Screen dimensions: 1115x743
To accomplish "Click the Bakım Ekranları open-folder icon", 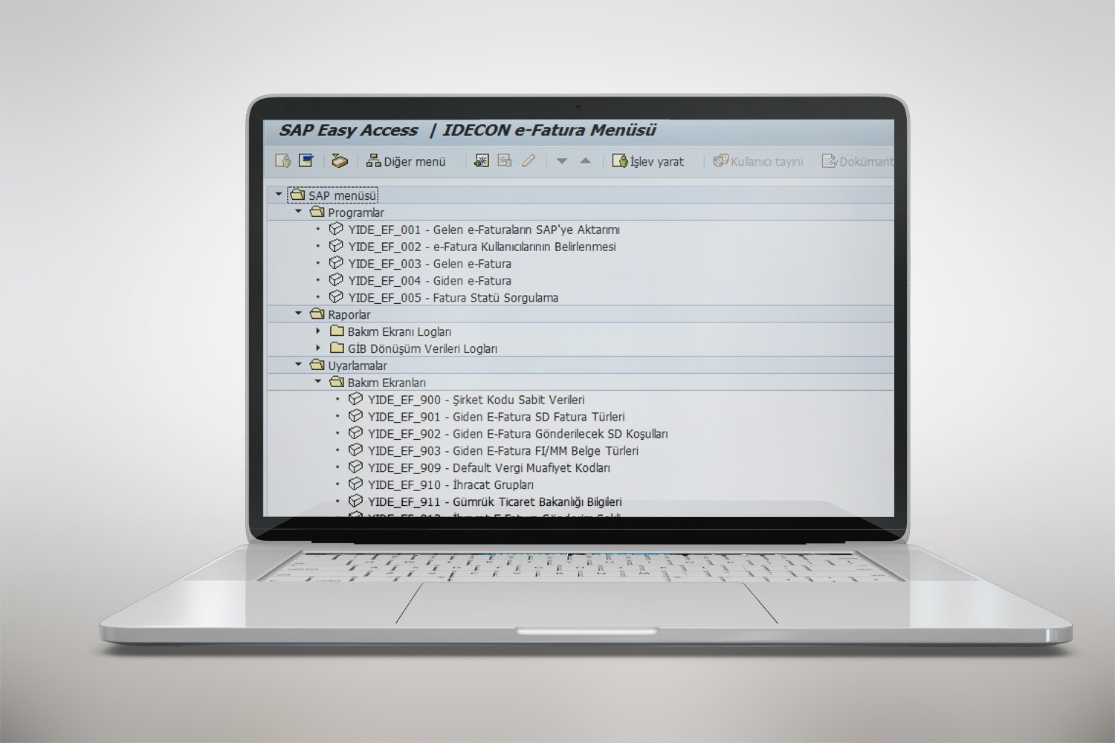I will [x=337, y=382].
